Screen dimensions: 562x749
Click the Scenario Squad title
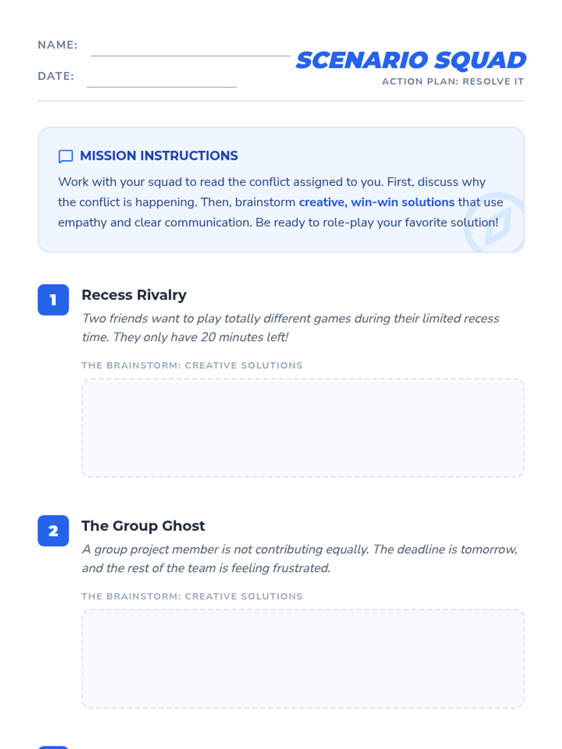pyautogui.click(x=411, y=60)
